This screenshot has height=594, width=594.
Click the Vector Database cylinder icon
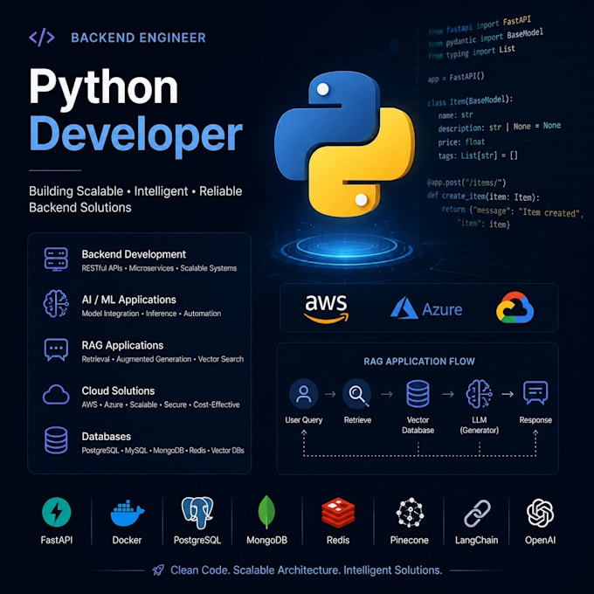click(x=418, y=394)
